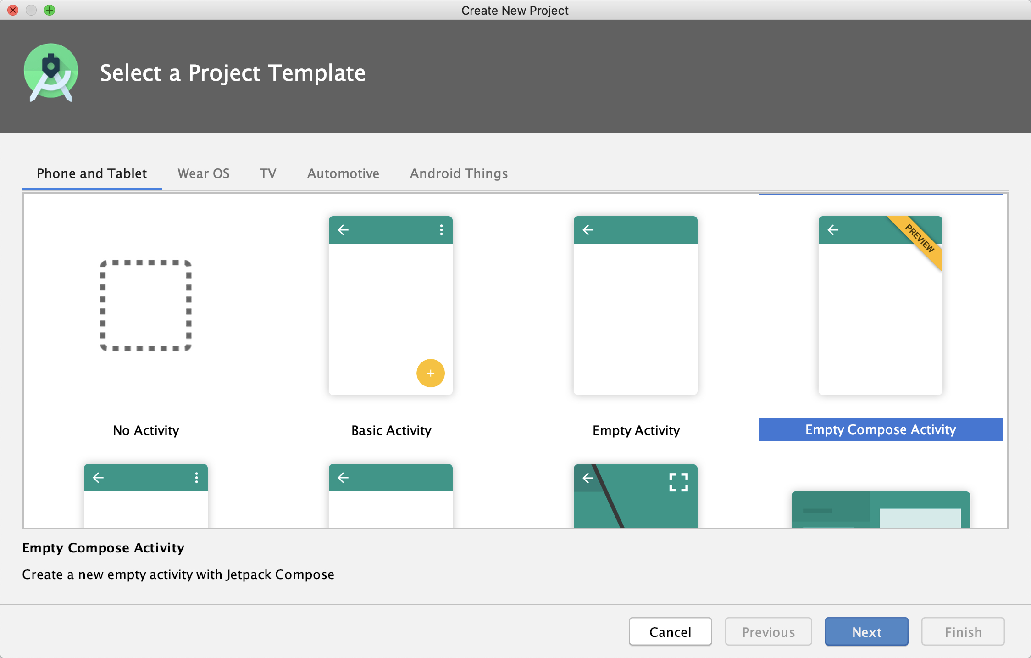Viewport: 1031px width, 658px height.
Task: Click the back arrow on Empty Activity preview
Action: 588,230
